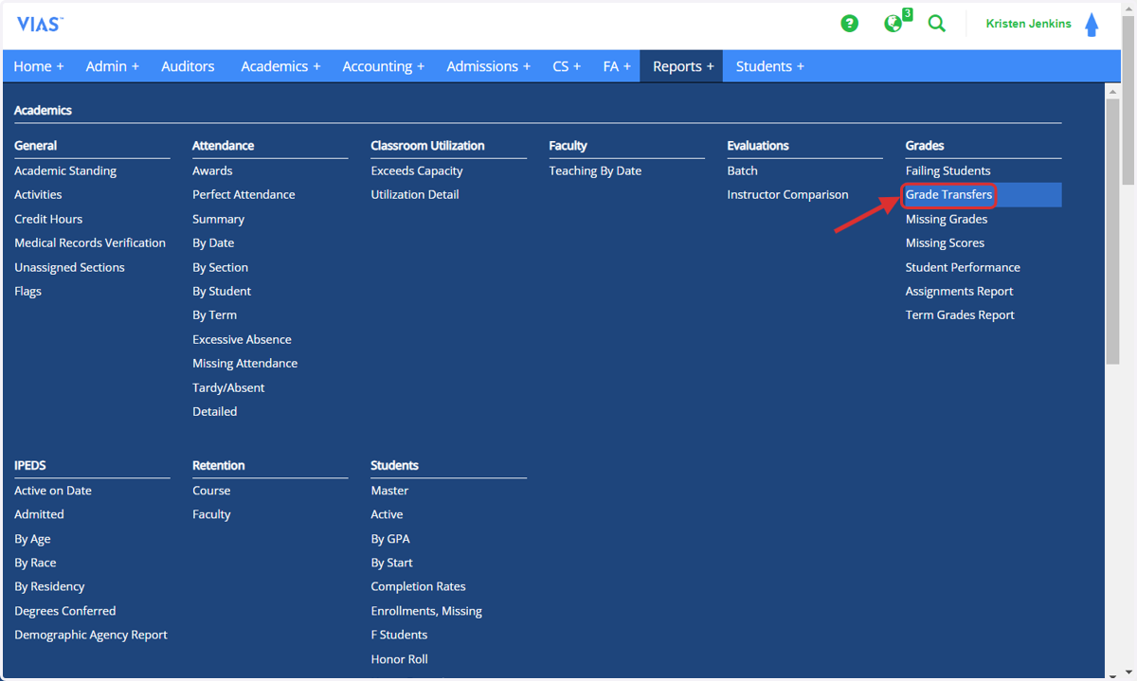The height and width of the screenshot is (681, 1137).
Task: Open students By GPA report
Action: 390,539
